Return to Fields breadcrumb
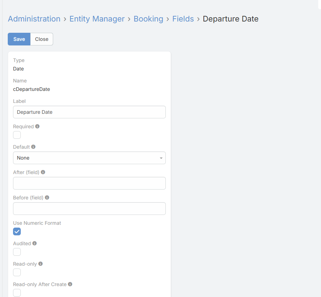 183,19
